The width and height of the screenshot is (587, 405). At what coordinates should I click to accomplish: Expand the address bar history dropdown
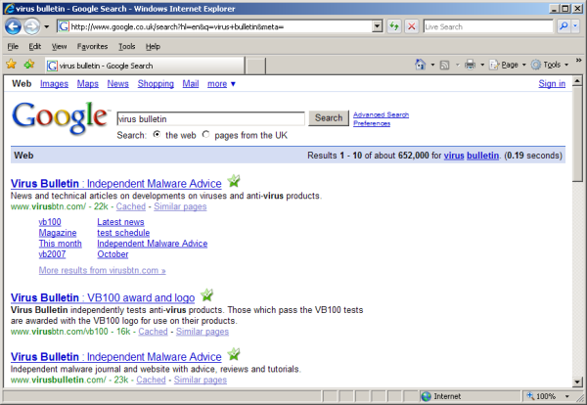pos(378,26)
